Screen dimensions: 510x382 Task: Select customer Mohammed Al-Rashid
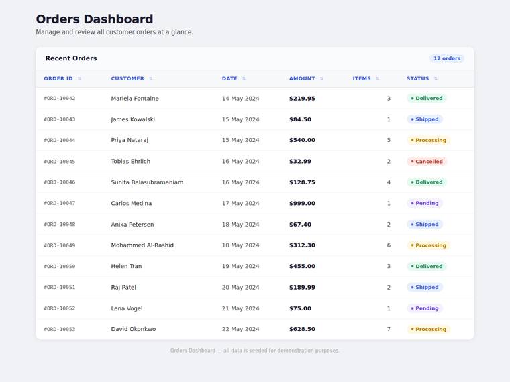[142, 245]
